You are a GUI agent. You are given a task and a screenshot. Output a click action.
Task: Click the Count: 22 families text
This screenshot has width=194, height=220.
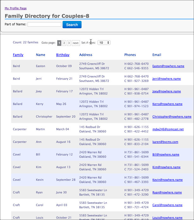coord(26,42)
